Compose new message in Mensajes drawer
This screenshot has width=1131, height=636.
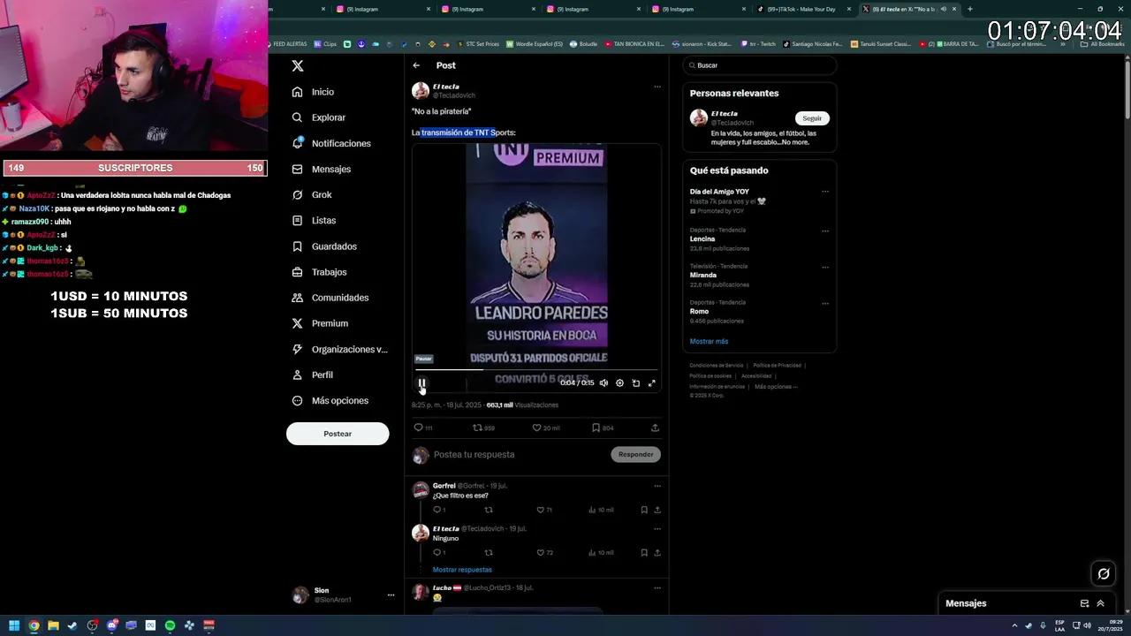[x=1084, y=603]
